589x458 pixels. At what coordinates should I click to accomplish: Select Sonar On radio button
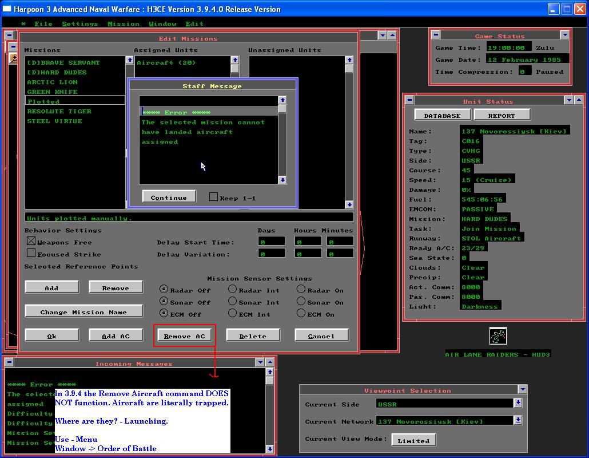(301, 301)
